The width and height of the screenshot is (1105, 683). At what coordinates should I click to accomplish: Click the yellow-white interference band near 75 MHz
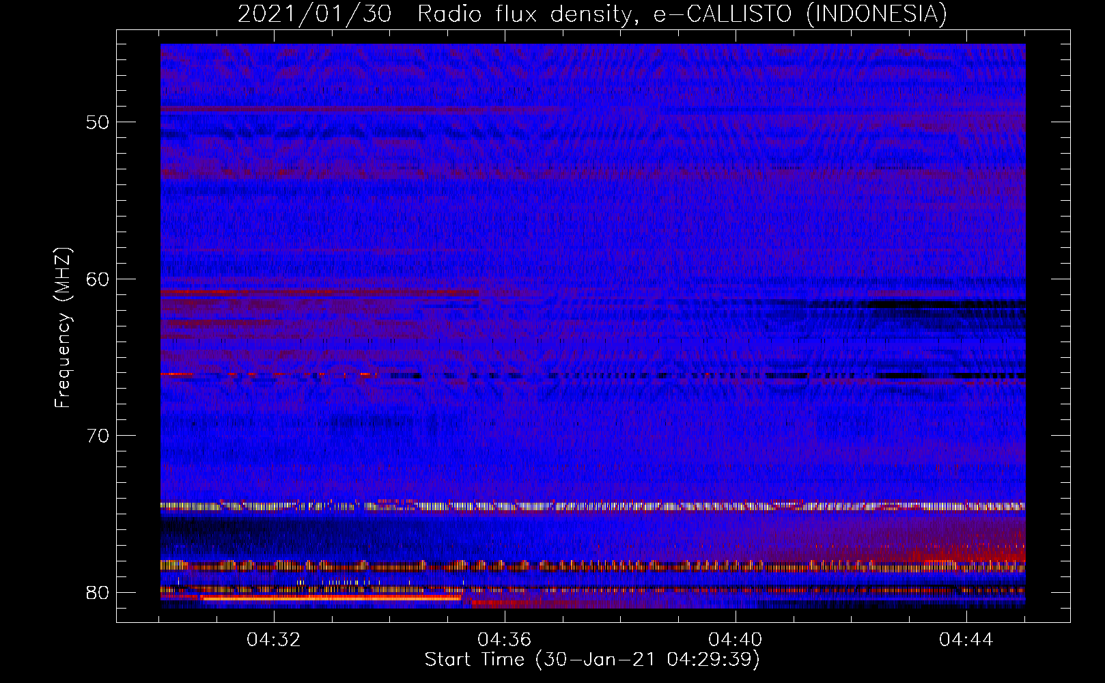(593, 506)
